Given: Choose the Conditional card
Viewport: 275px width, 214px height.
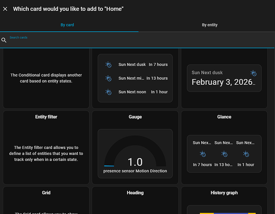Looking at the screenshot, I should pos(46,78).
